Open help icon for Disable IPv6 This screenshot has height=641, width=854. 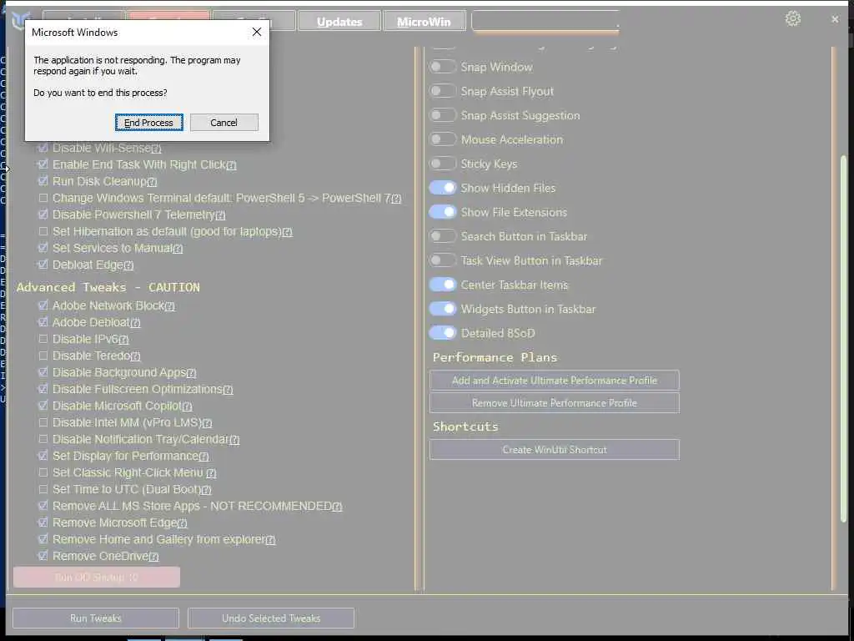pos(123,340)
